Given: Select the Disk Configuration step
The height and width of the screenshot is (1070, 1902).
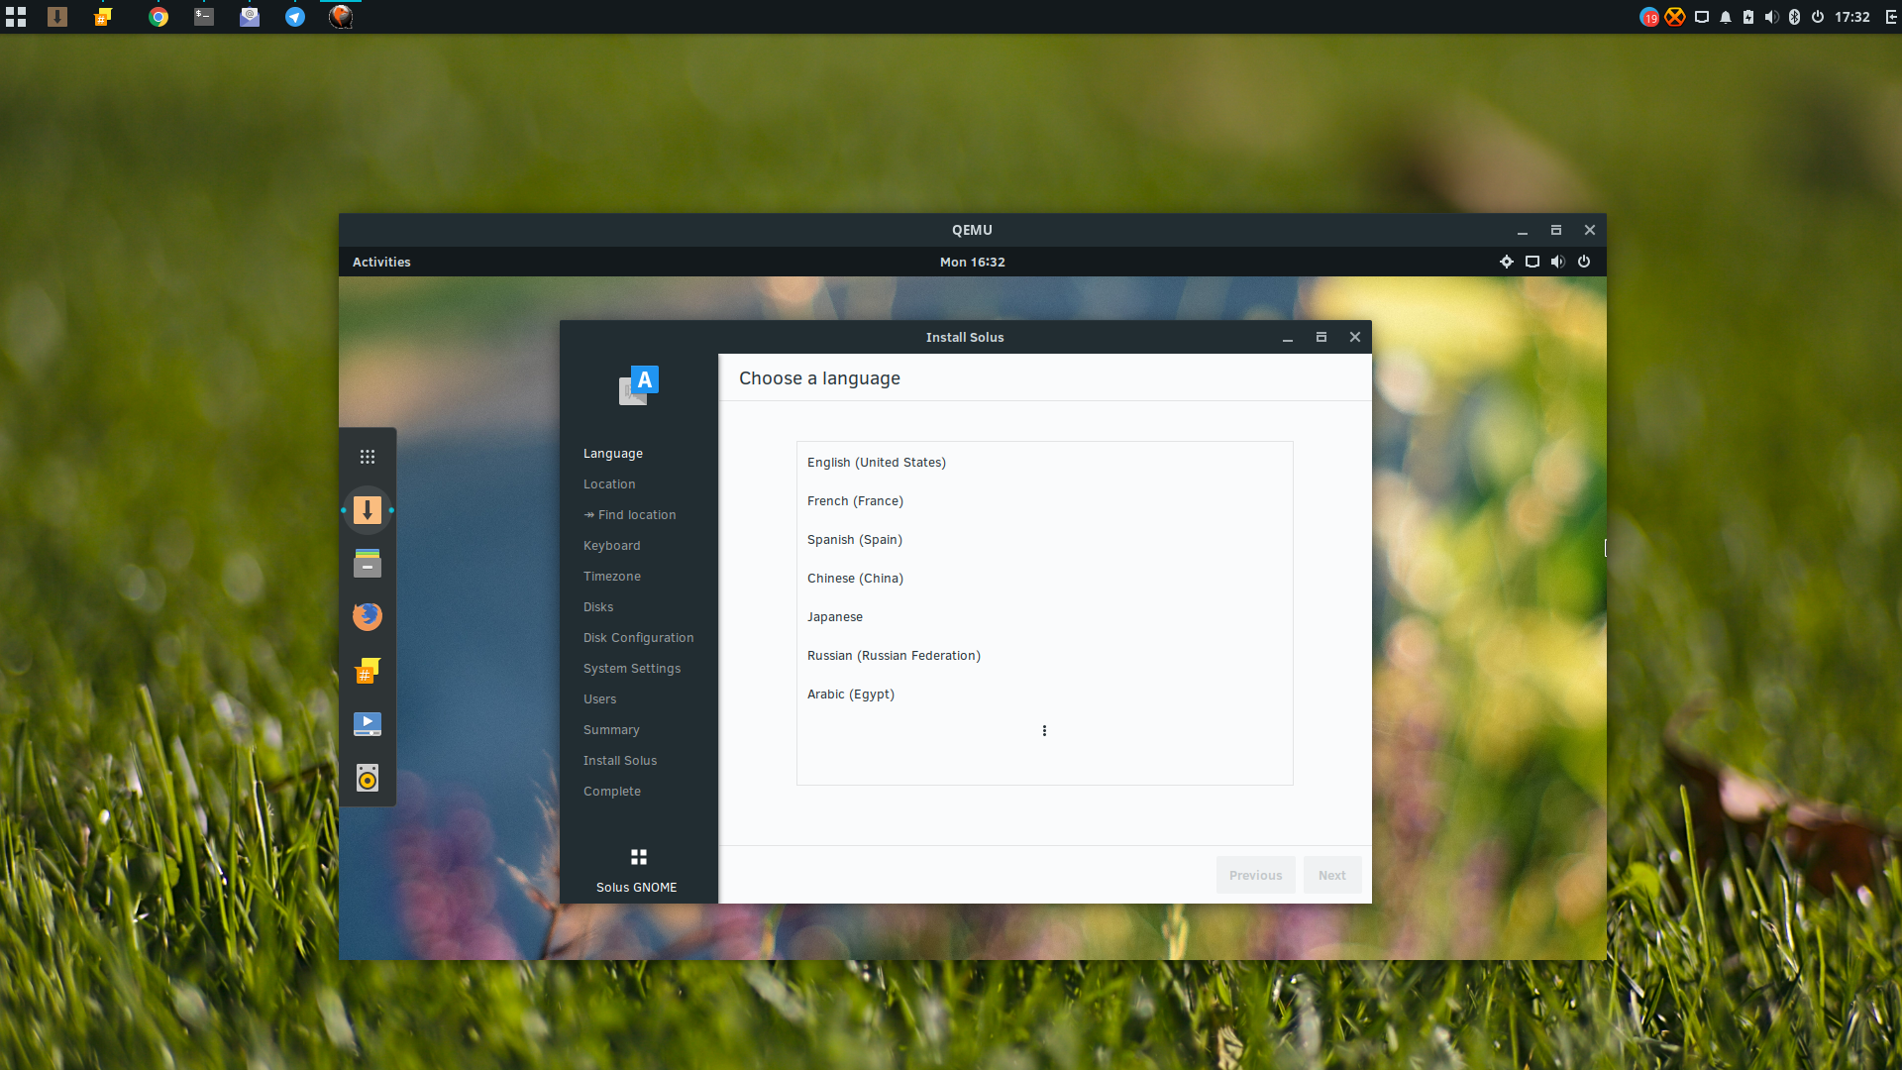Looking at the screenshot, I should click(639, 638).
